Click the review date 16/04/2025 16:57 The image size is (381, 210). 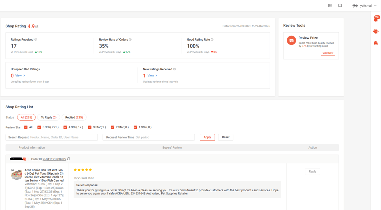[84, 178]
